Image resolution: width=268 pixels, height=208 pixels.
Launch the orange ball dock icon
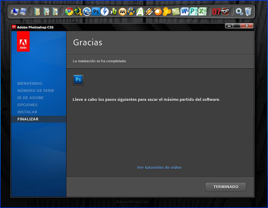point(158,12)
